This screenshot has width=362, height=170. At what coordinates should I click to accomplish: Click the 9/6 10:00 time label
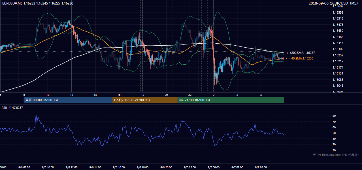point(48,167)
